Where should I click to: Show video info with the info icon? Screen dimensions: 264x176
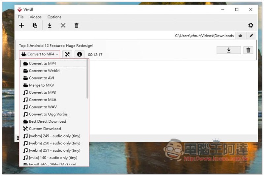pyautogui.click(x=79, y=54)
